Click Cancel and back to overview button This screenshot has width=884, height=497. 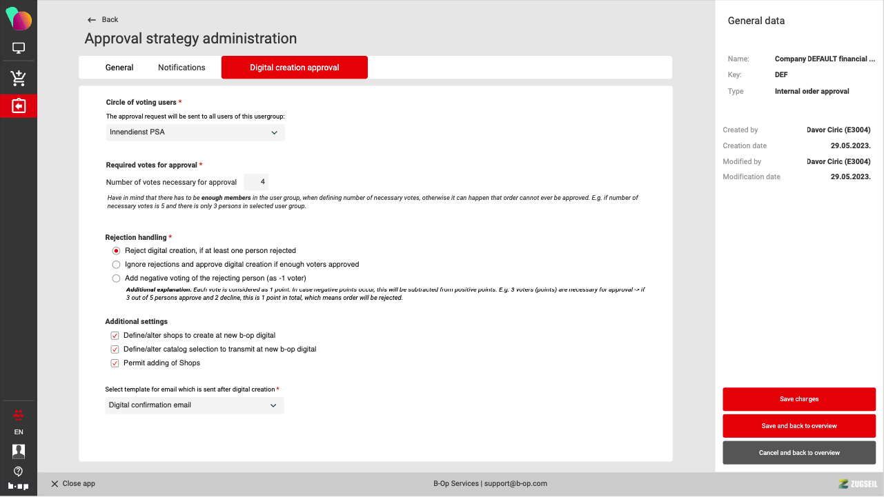tap(799, 453)
